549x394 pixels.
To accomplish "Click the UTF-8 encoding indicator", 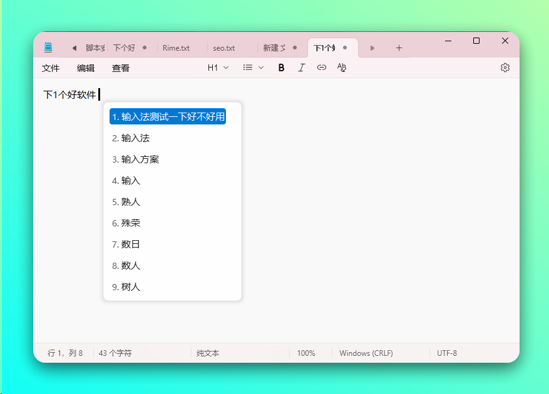I will pyautogui.click(x=448, y=353).
